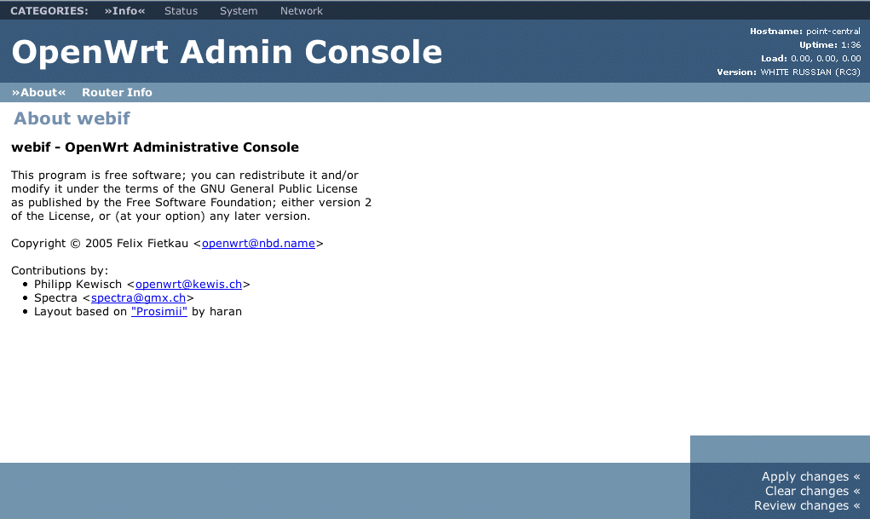Go to the Network category
Screen dimensions: 870x519
point(302,11)
